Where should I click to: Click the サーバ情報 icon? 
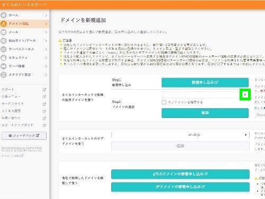pos(4,66)
